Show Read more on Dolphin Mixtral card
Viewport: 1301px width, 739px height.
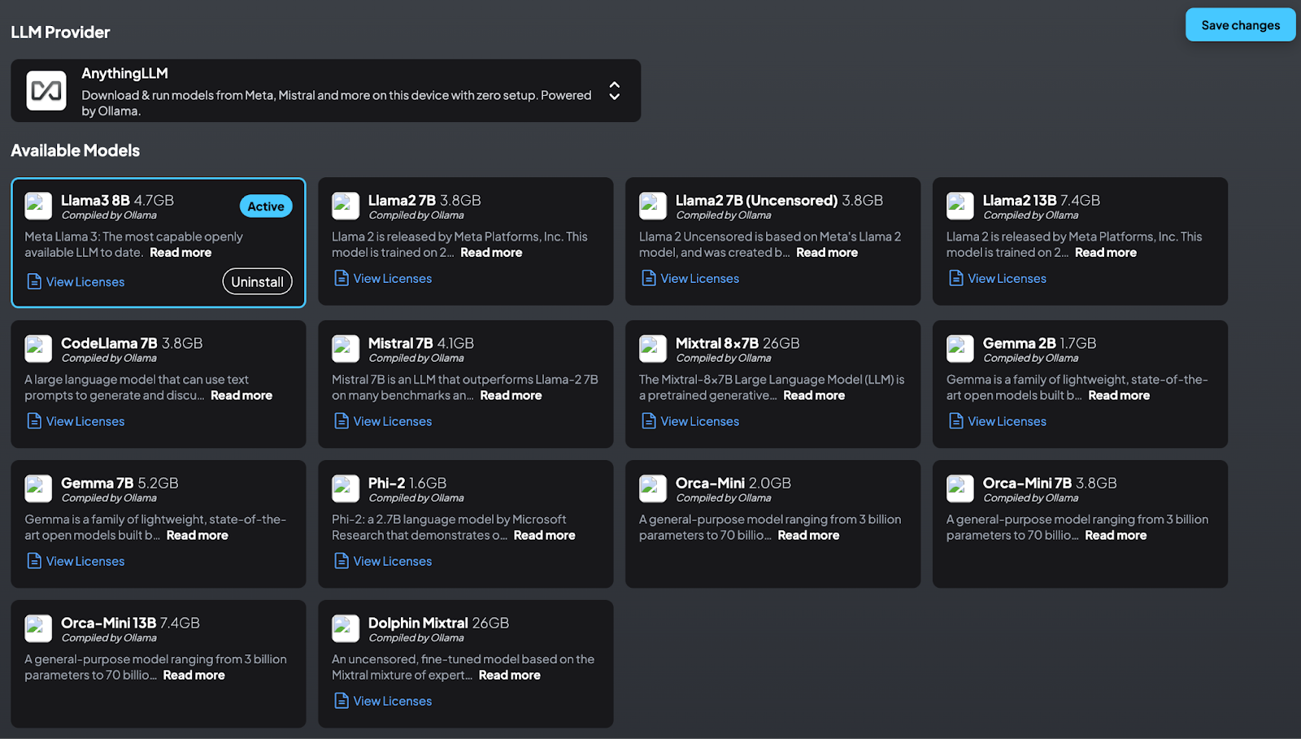click(509, 676)
